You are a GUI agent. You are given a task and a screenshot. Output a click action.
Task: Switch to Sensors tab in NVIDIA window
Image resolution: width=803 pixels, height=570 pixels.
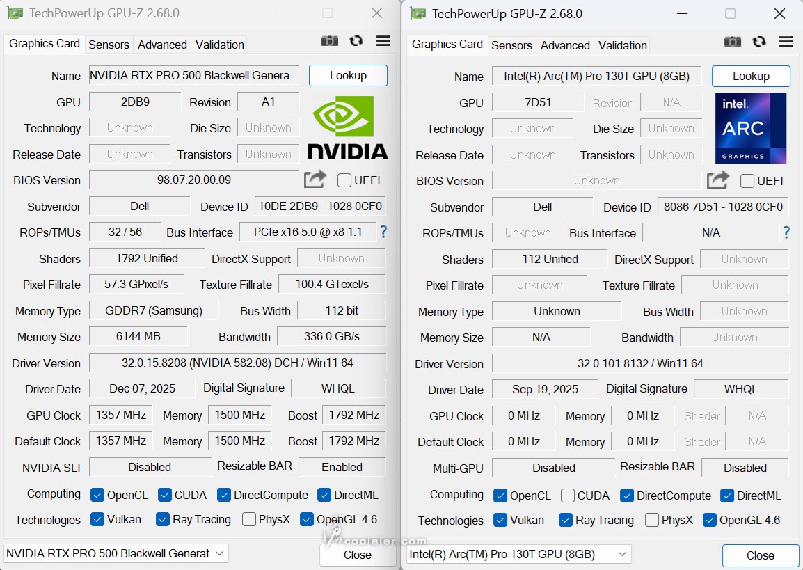click(x=109, y=45)
